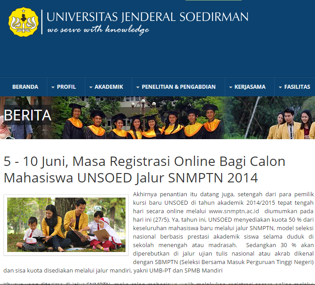Open the students-under-tree article photo
Viewport: 315px width, 285px height.
(x=66, y=225)
